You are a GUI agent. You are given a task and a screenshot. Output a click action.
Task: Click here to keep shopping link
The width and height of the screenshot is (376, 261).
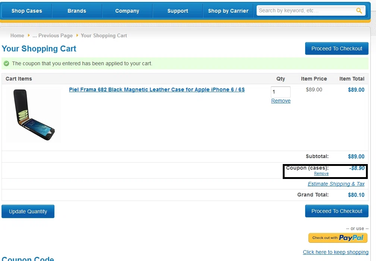coord(336,252)
